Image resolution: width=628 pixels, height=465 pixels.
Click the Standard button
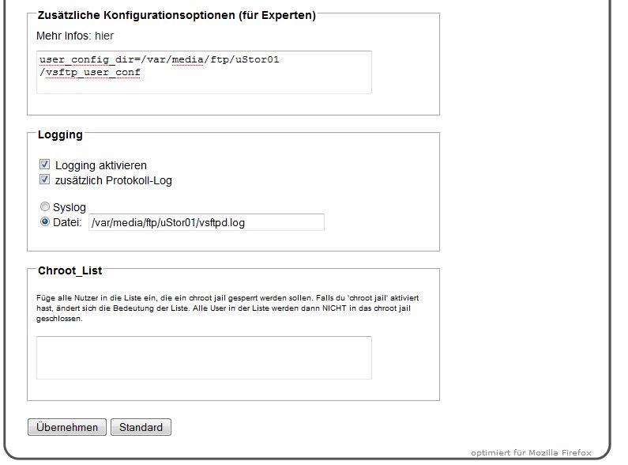pos(141,428)
